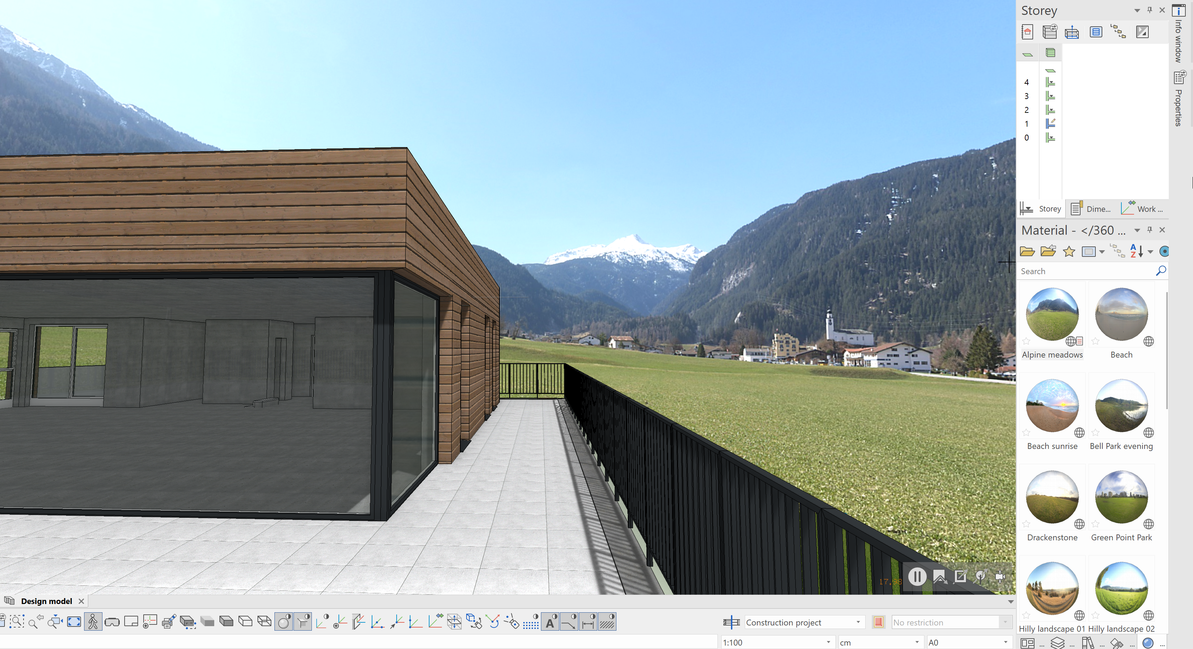Click the rotate coordinate system icon
The height and width of the screenshot is (649, 1193).
[x=493, y=622]
